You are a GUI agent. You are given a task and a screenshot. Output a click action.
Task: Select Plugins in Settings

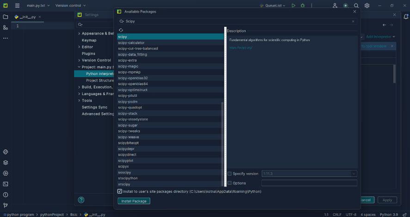pyautogui.click(x=88, y=54)
